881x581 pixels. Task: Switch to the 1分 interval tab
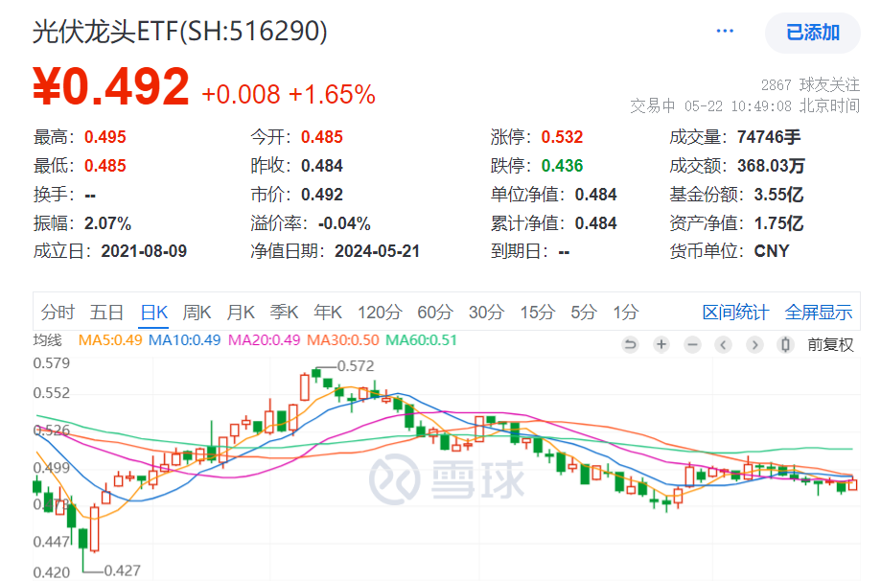click(x=626, y=312)
